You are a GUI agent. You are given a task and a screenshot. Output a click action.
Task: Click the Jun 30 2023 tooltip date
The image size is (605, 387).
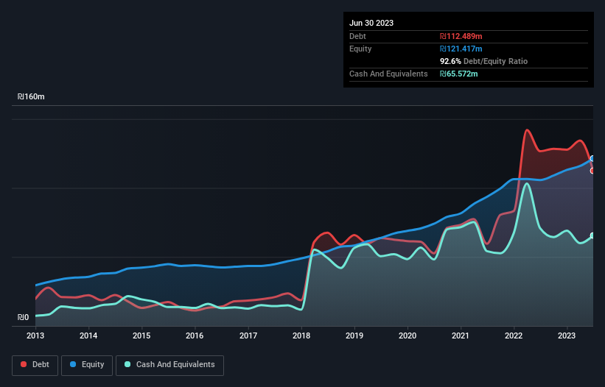point(371,23)
